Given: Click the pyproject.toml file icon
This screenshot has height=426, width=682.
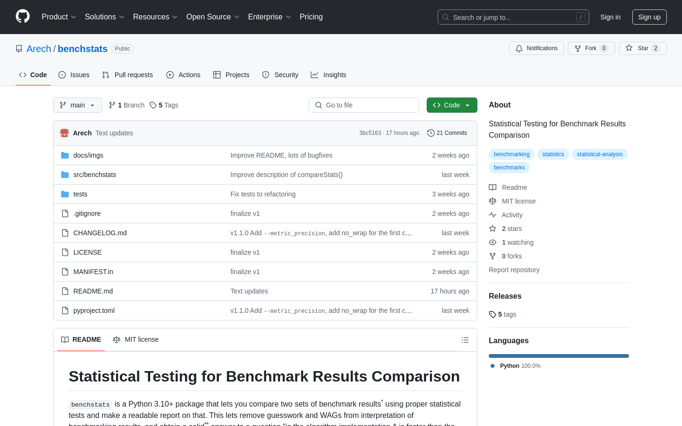Looking at the screenshot, I should pos(65,311).
